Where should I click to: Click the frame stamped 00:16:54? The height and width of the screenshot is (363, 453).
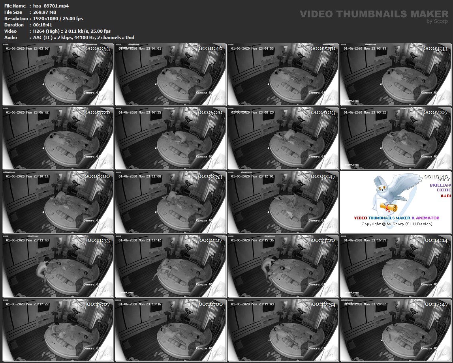pyautogui.click(x=283, y=330)
